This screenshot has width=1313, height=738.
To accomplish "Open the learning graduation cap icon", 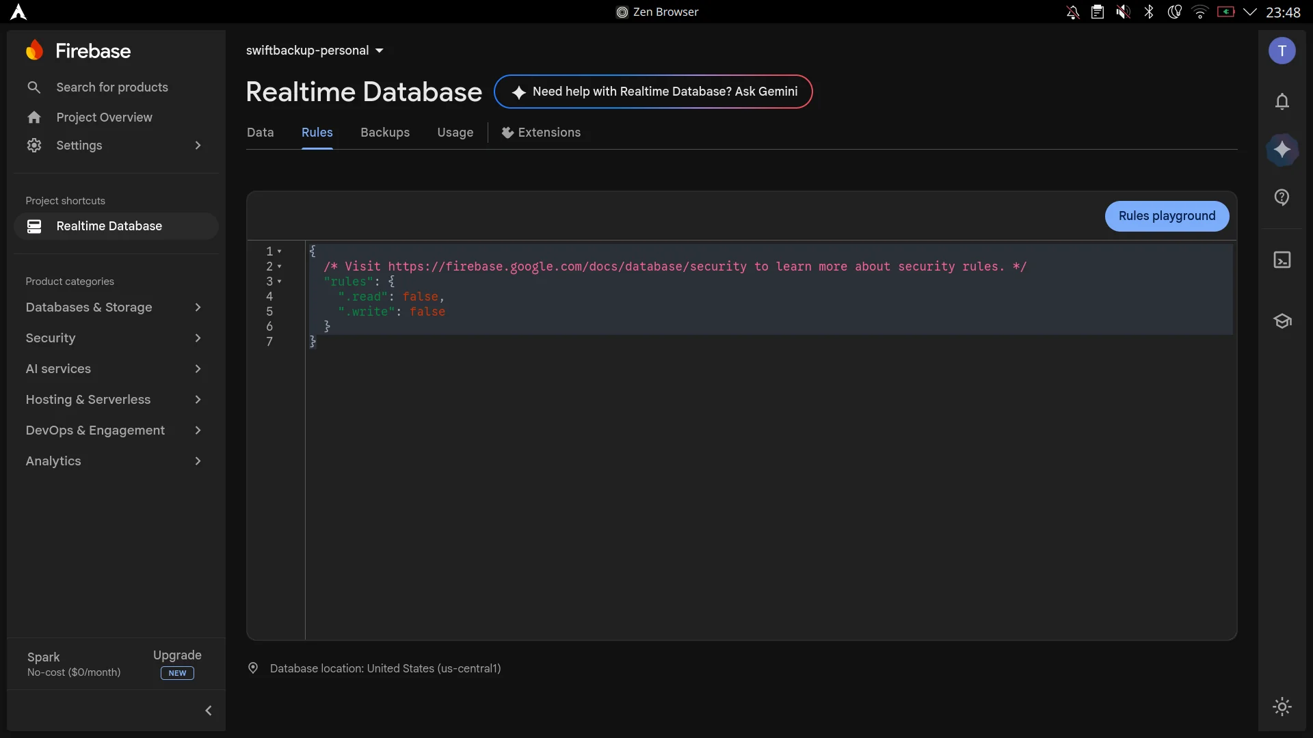I will click(x=1282, y=321).
